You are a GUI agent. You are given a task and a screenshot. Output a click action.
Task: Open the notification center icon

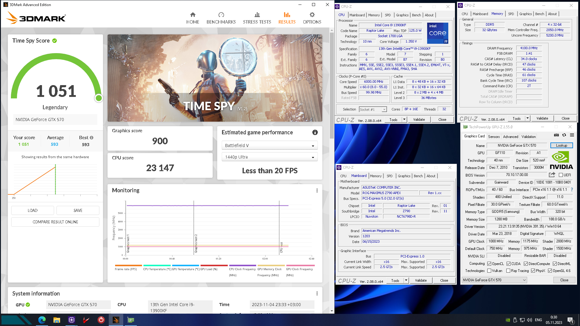coord(570,320)
